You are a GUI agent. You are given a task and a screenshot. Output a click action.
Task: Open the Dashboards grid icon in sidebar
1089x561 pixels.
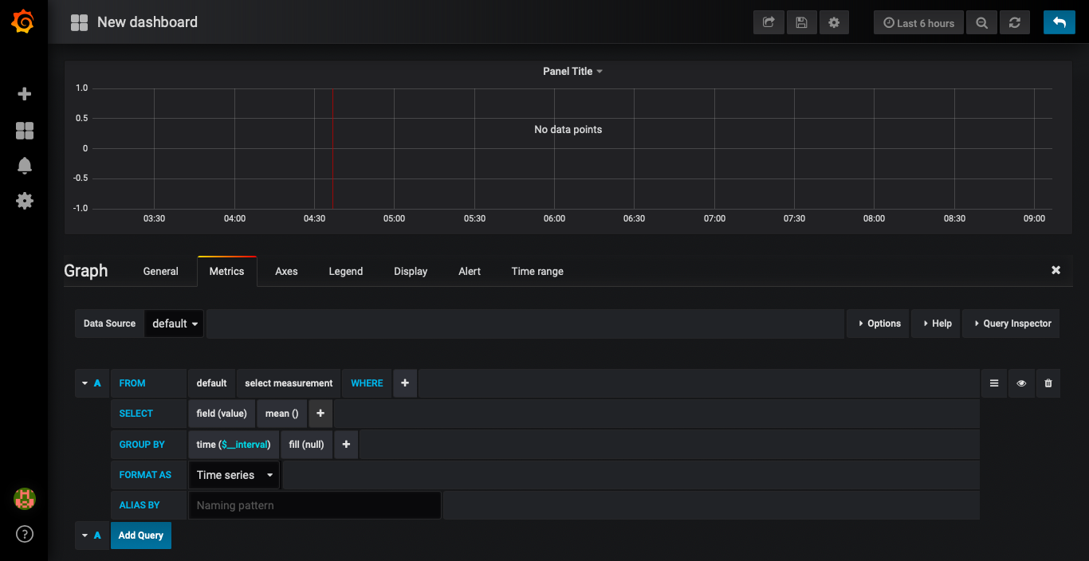point(24,131)
